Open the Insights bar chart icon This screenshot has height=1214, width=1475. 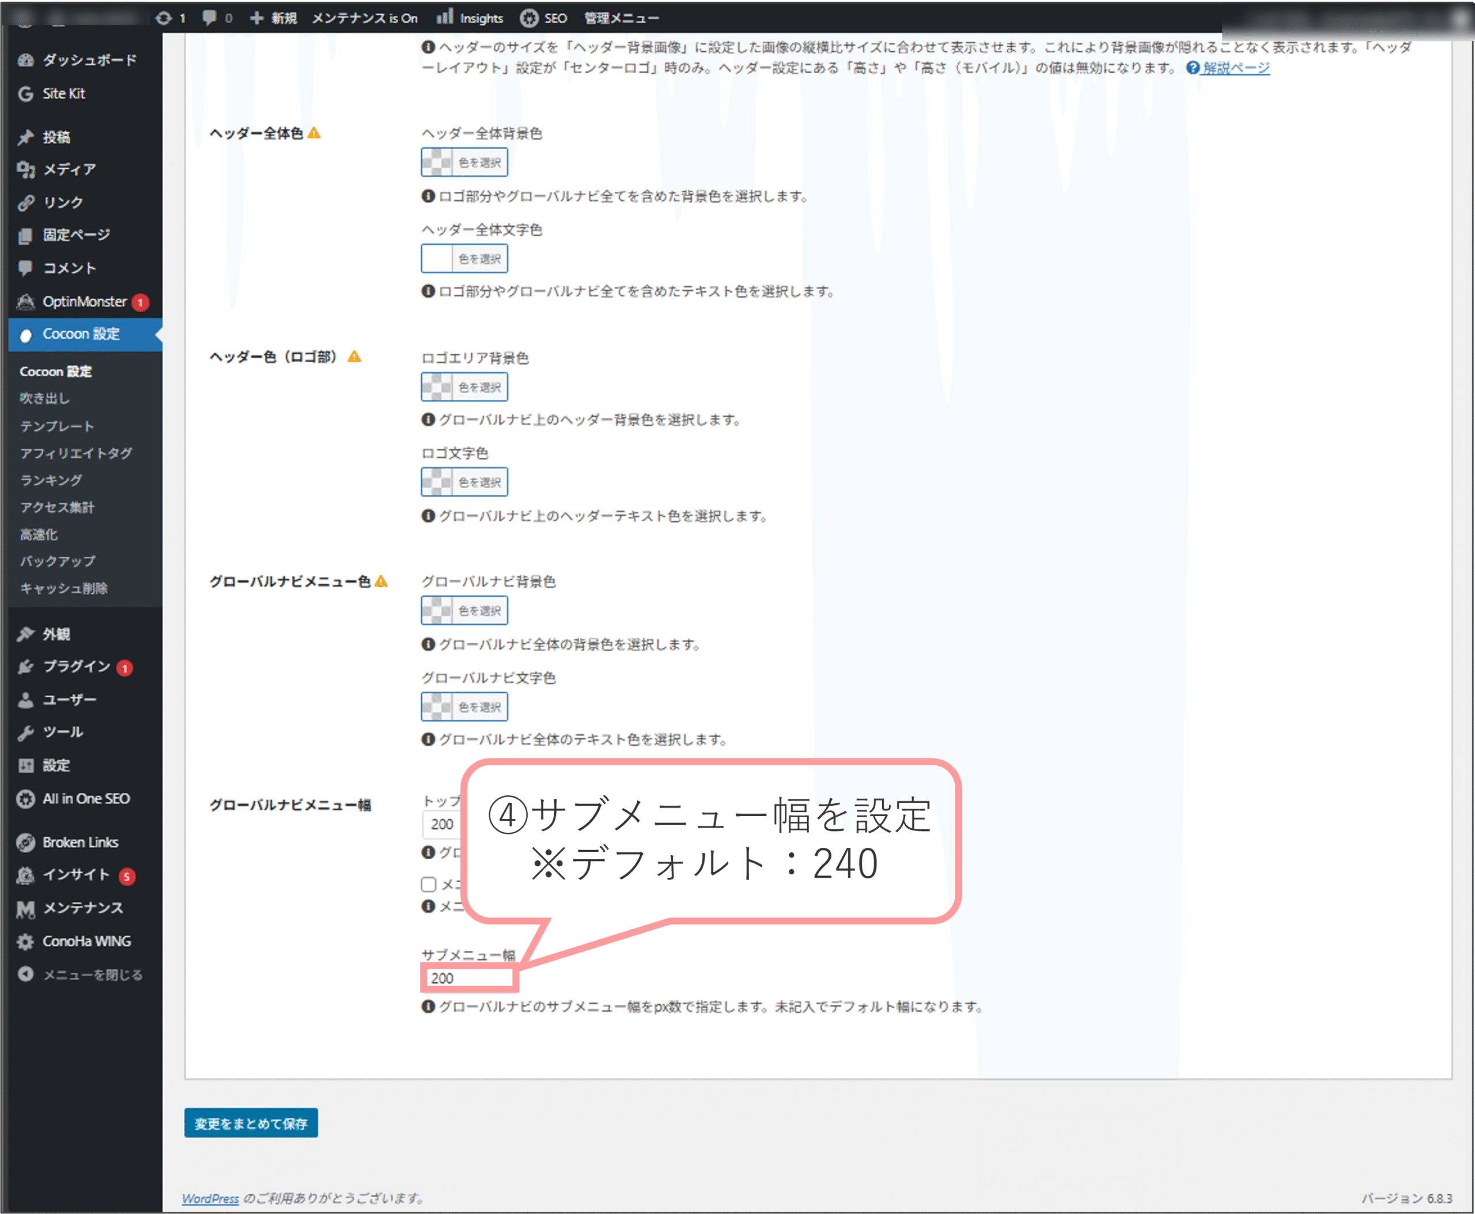coord(445,17)
